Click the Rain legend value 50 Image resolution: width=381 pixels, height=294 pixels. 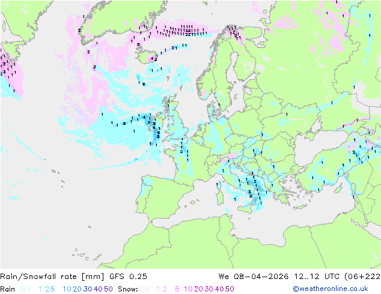click(x=108, y=289)
